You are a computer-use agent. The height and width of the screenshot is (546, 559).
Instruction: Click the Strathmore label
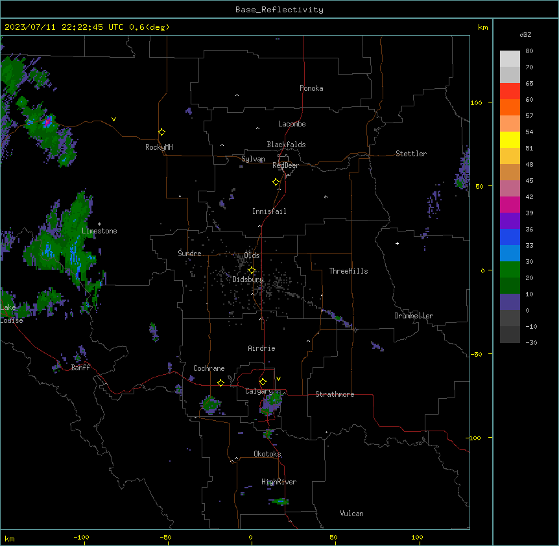335,394
